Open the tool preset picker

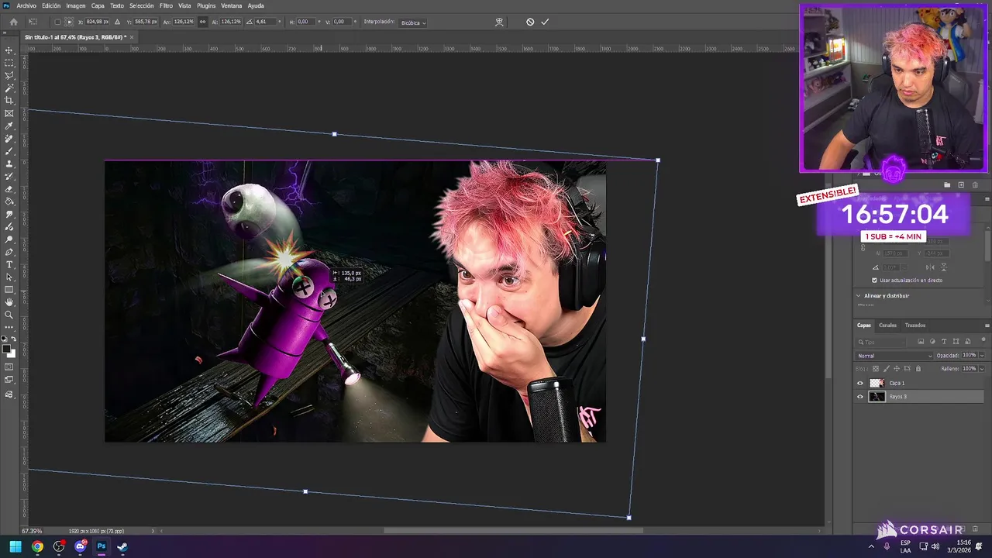pyautogui.click(x=32, y=22)
